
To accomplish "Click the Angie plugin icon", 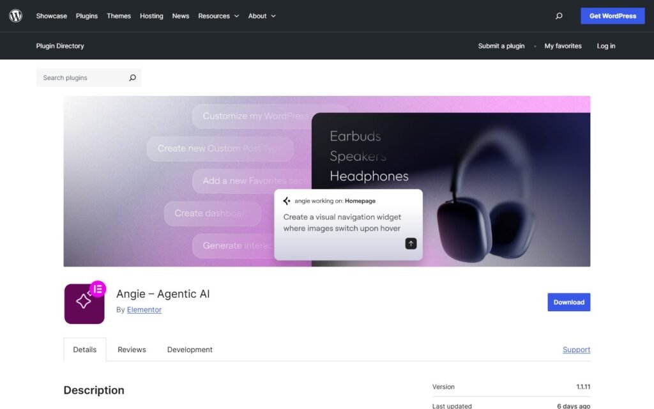I will point(84,302).
